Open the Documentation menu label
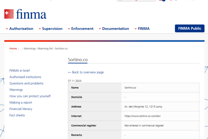208x139 pixels. [x=116, y=29]
